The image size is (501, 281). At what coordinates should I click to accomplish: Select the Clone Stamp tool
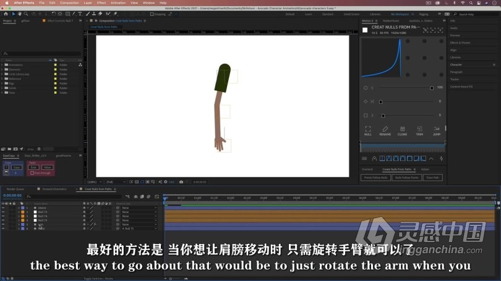pyautogui.click(x=93, y=14)
